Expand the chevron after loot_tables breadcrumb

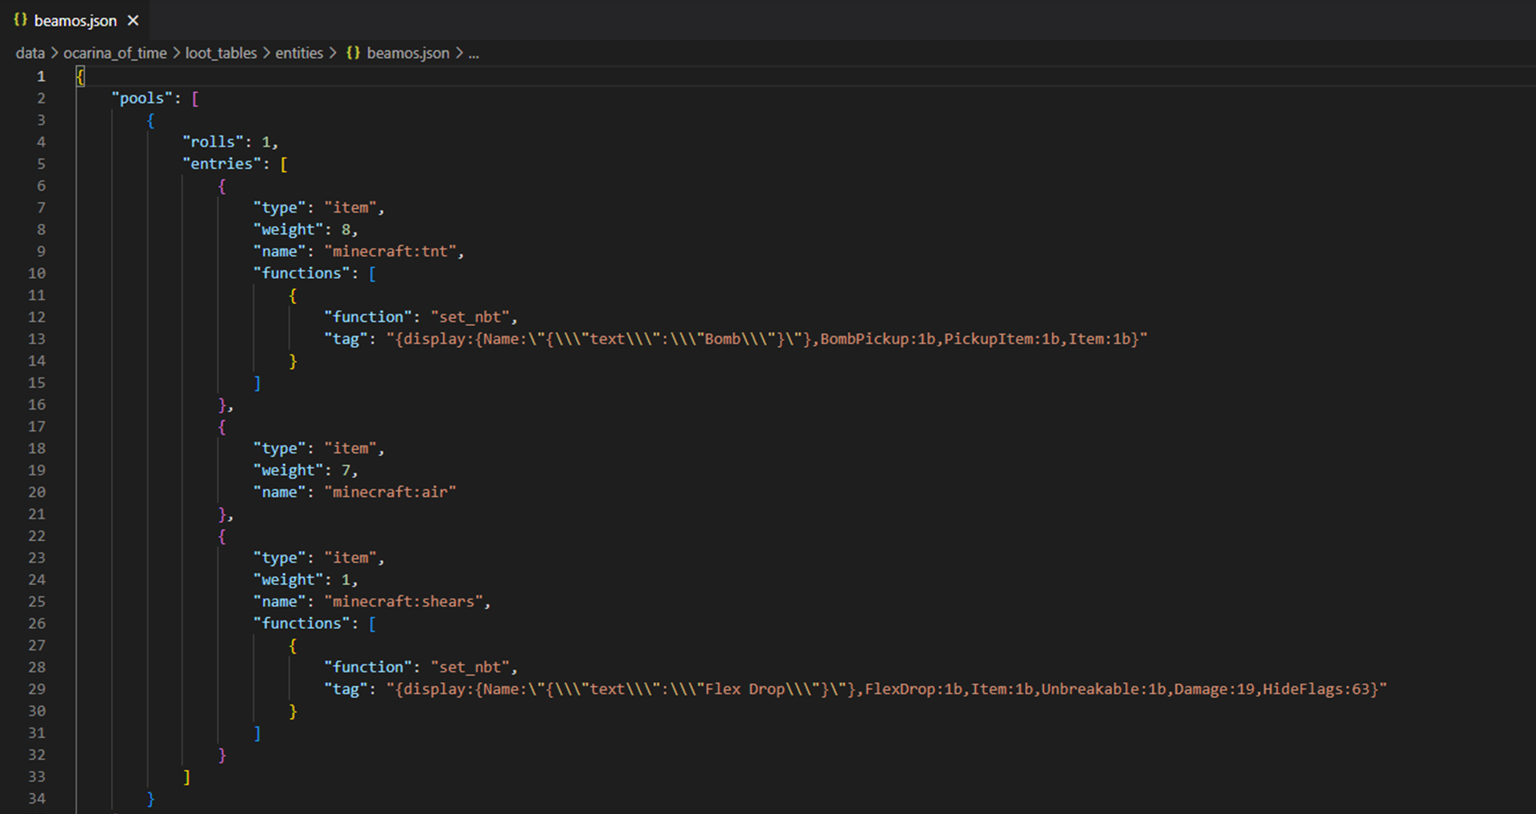click(266, 53)
